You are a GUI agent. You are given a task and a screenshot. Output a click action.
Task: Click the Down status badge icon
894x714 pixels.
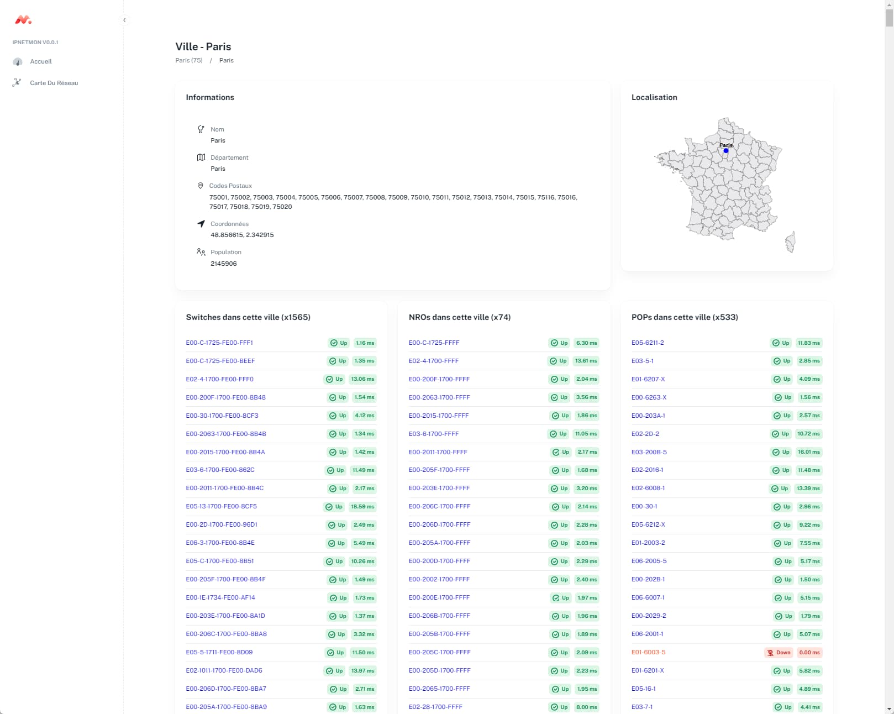click(x=770, y=653)
